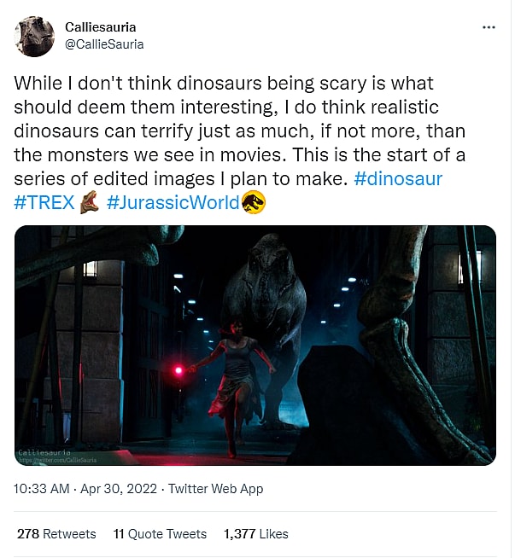Open the @CallieSauria handle link

click(104, 44)
